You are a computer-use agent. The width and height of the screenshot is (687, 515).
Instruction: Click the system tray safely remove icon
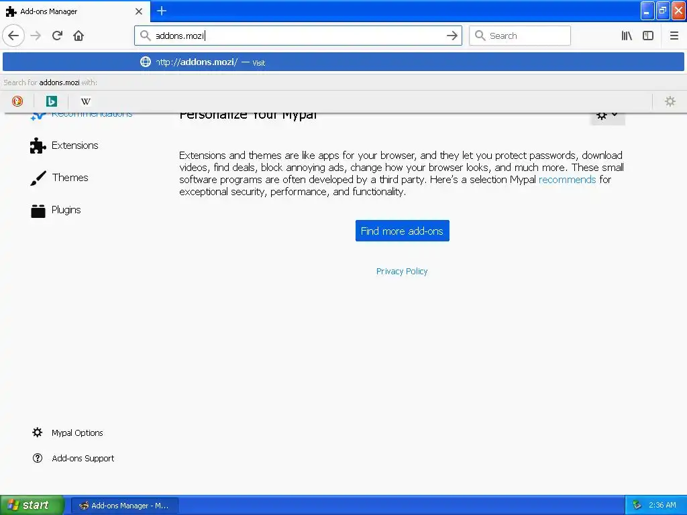[x=637, y=505]
